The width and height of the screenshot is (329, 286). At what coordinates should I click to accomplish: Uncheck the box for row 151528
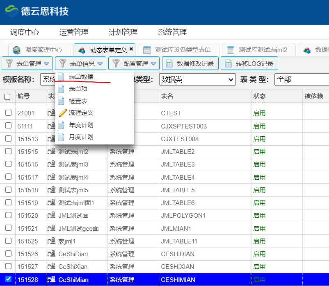pyautogui.click(x=8, y=279)
